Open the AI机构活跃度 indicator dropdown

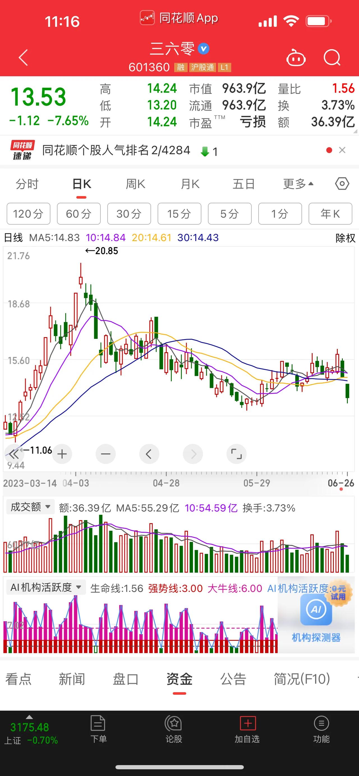point(46,587)
